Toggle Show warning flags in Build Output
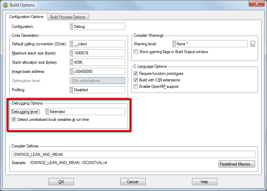The image size is (267, 191). pos(136,52)
